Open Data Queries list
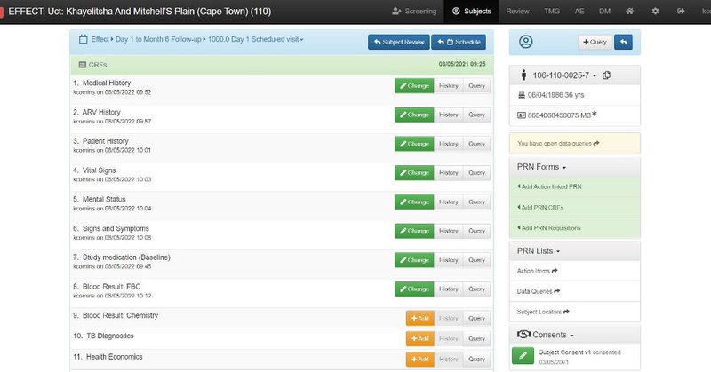 click(539, 291)
